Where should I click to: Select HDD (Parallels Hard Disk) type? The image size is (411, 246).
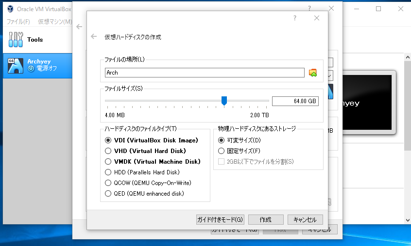pos(108,172)
